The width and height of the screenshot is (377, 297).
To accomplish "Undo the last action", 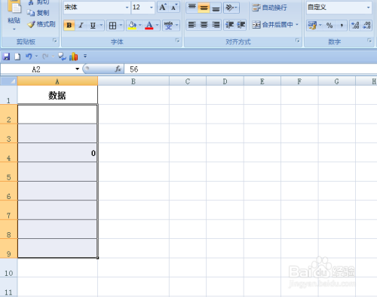I will tap(29, 57).
